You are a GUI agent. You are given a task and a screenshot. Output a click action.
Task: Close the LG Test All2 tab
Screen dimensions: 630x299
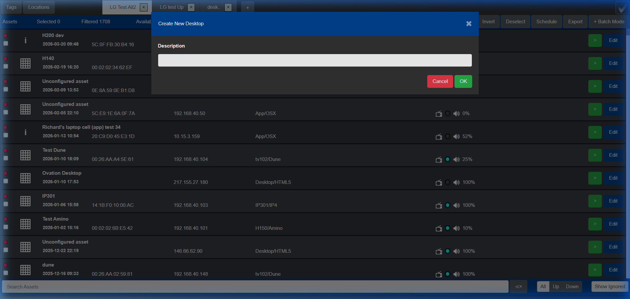click(x=144, y=7)
